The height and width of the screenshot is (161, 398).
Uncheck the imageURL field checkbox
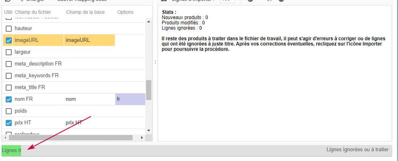[x=9, y=40]
